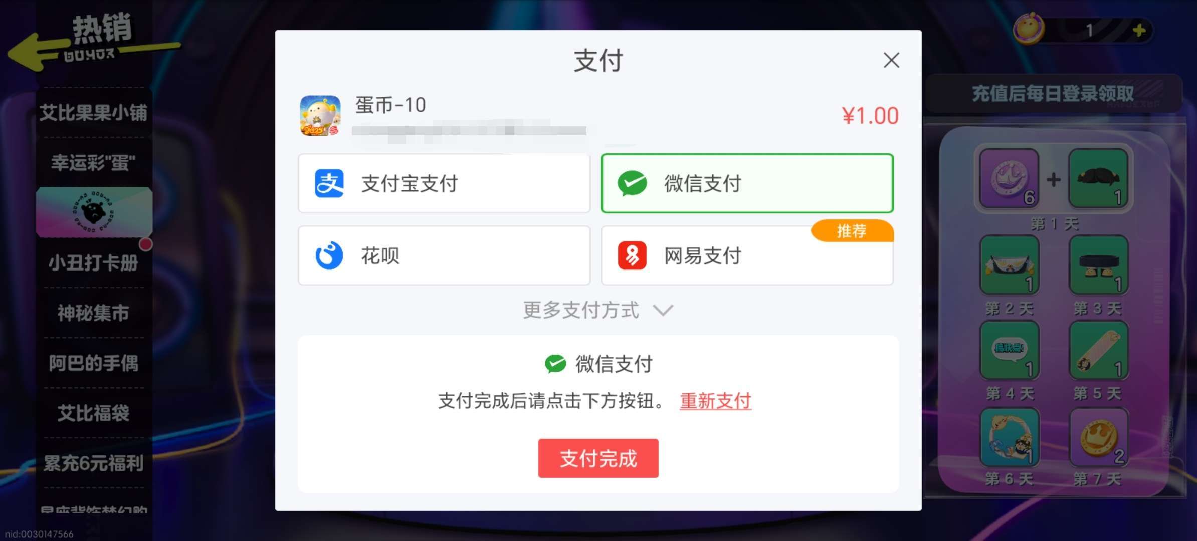Switch to the 神秘集市 tab
Viewport: 1197px width, 541px height.
click(94, 313)
